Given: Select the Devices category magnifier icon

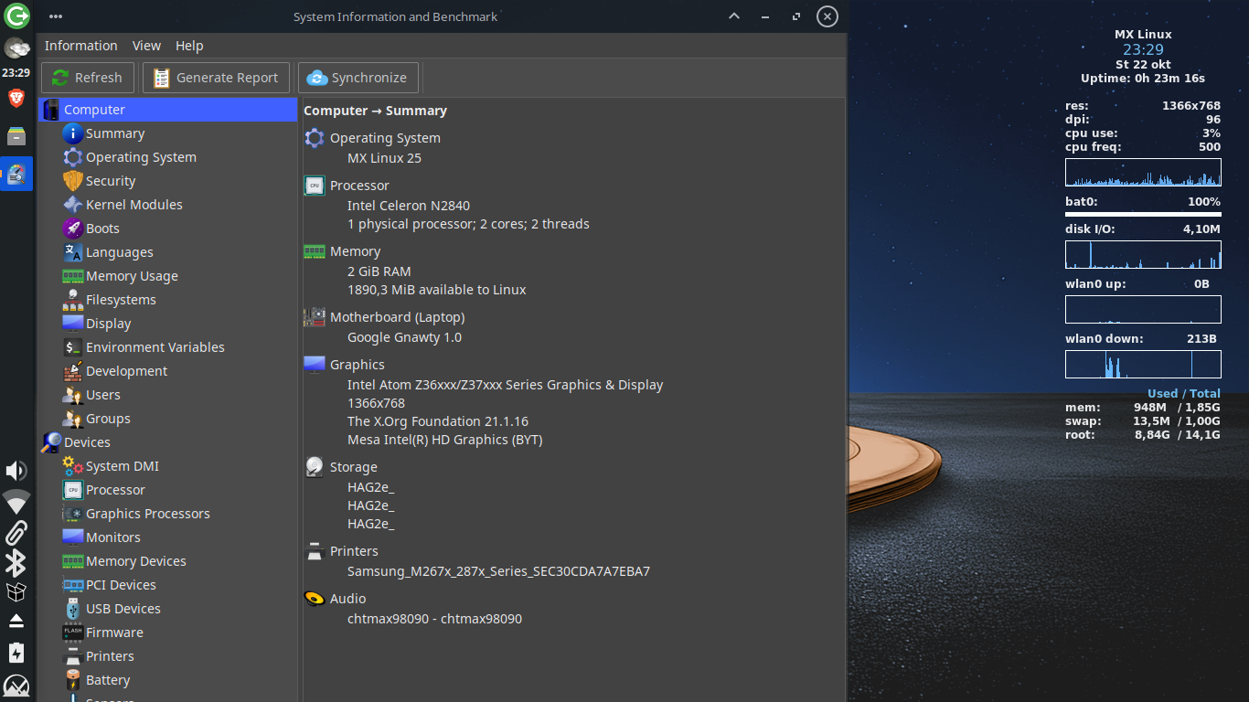Looking at the screenshot, I should tap(51, 442).
